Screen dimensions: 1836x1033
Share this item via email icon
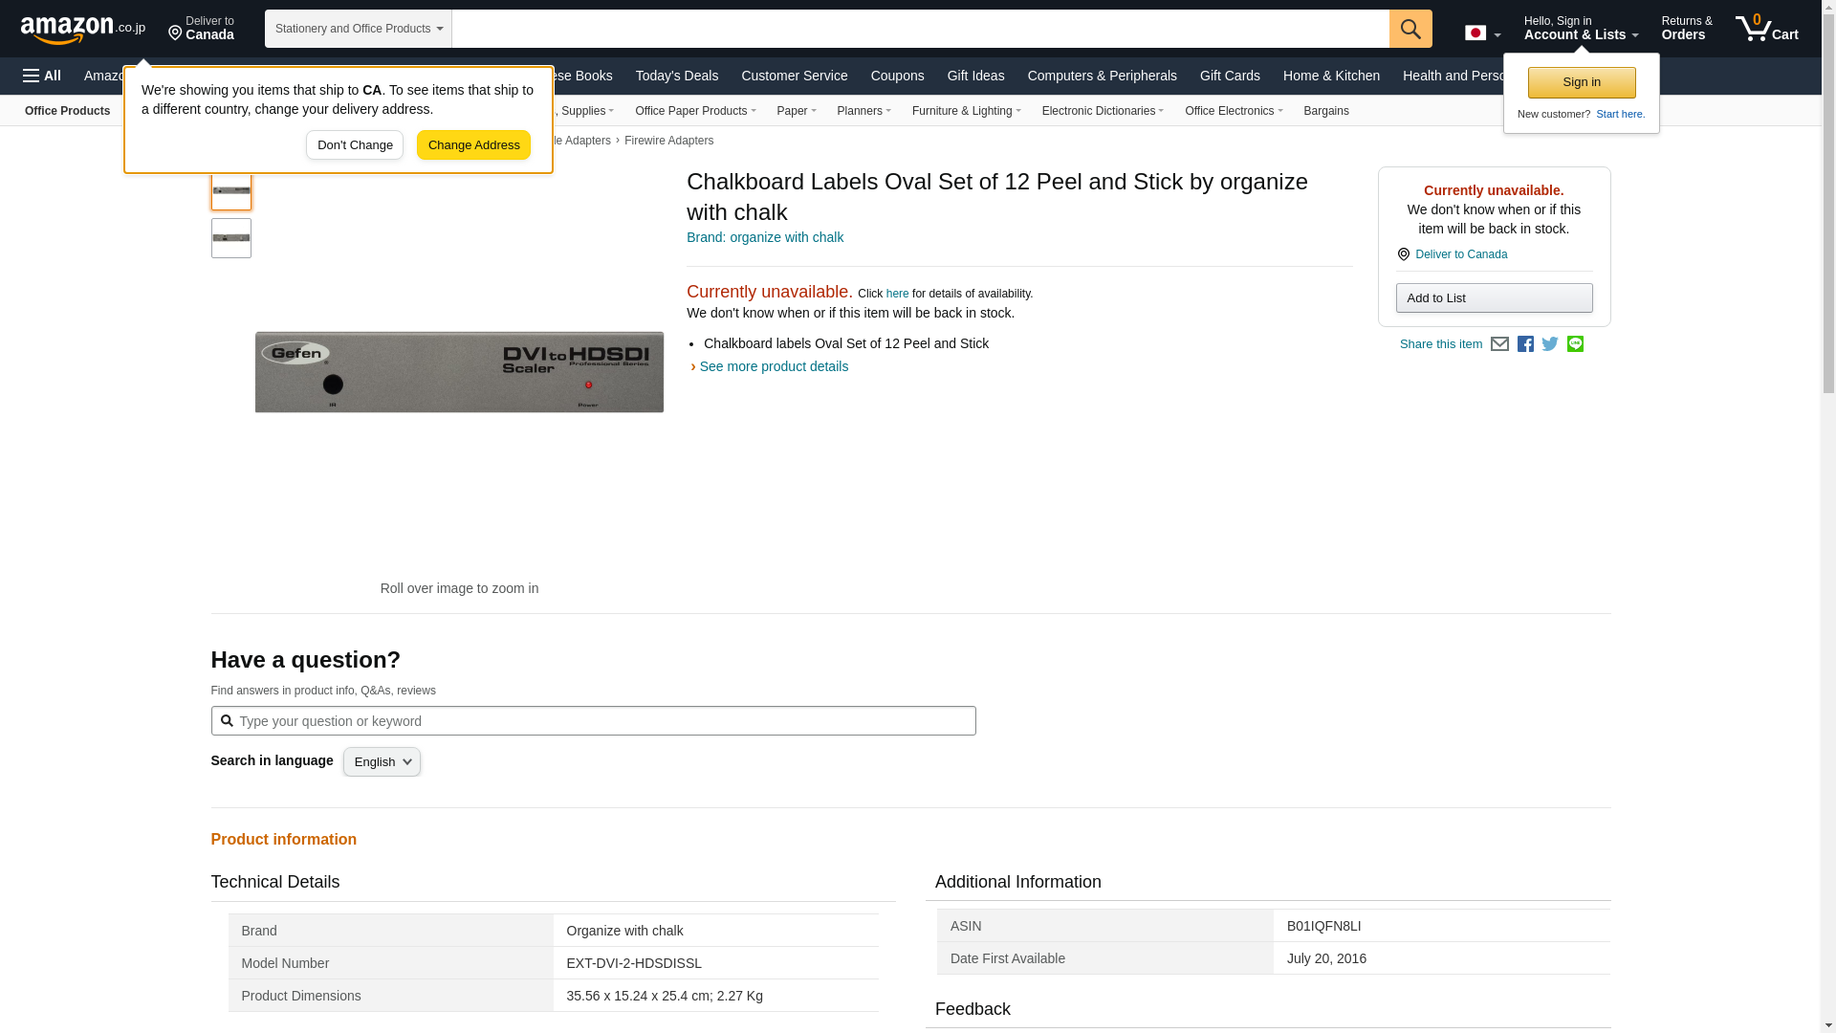[1499, 344]
